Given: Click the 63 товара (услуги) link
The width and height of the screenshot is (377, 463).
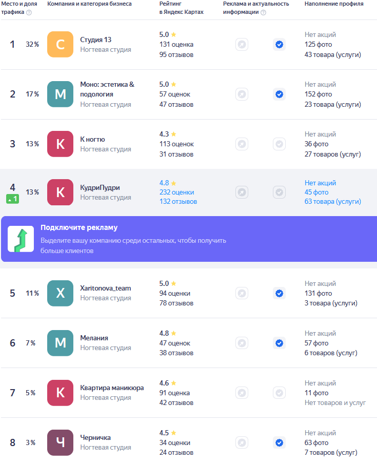Looking at the screenshot, I should click(332, 201).
